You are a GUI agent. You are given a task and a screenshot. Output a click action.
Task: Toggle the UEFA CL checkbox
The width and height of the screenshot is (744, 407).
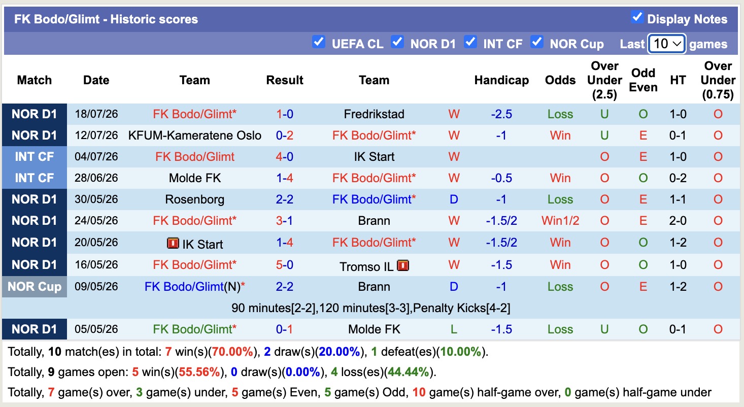[318, 42]
